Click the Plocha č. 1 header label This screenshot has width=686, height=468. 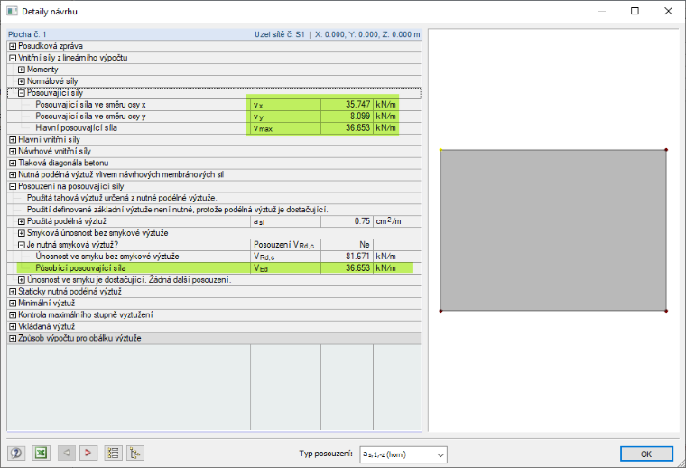point(27,34)
